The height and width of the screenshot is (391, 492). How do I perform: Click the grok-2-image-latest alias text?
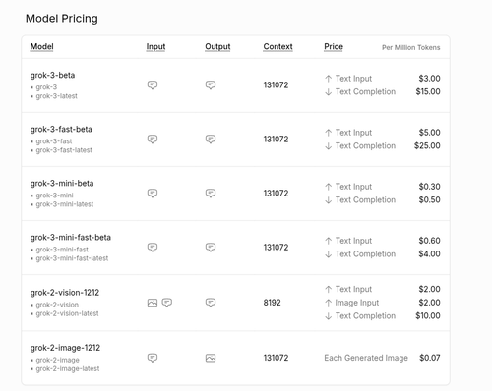(68, 369)
